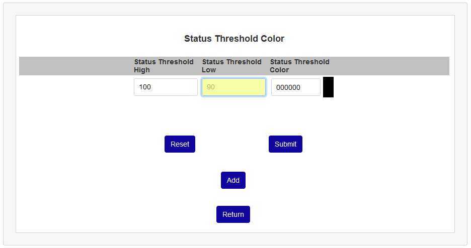The image size is (471, 248).
Task: Click the field containing value 100
Action: pos(166,87)
